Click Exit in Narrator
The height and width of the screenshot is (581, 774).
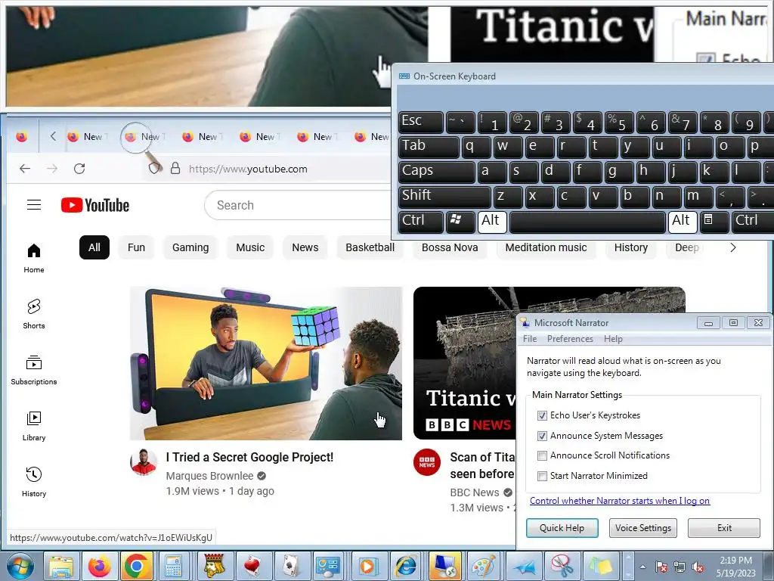click(x=724, y=527)
